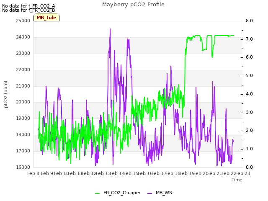Click the 20000 y-axis tick label
The height and width of the screenshot is (201, 268).
(23, 102)
